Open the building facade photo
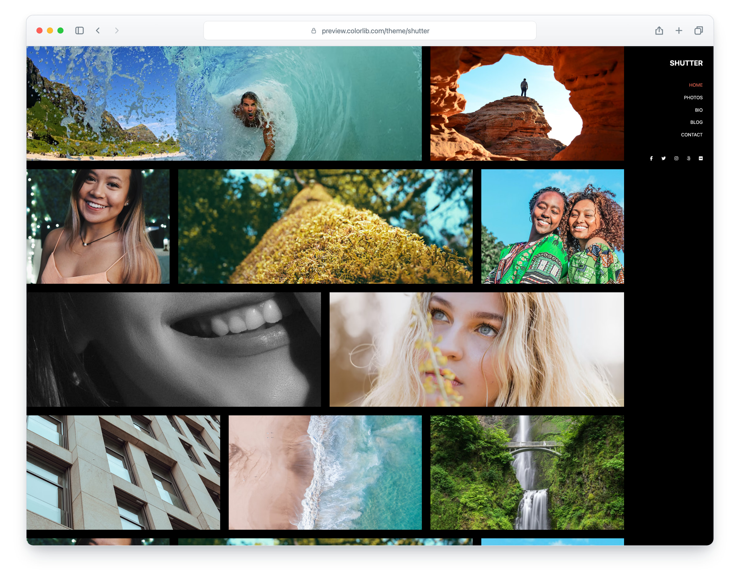 (x=123, y=472)
